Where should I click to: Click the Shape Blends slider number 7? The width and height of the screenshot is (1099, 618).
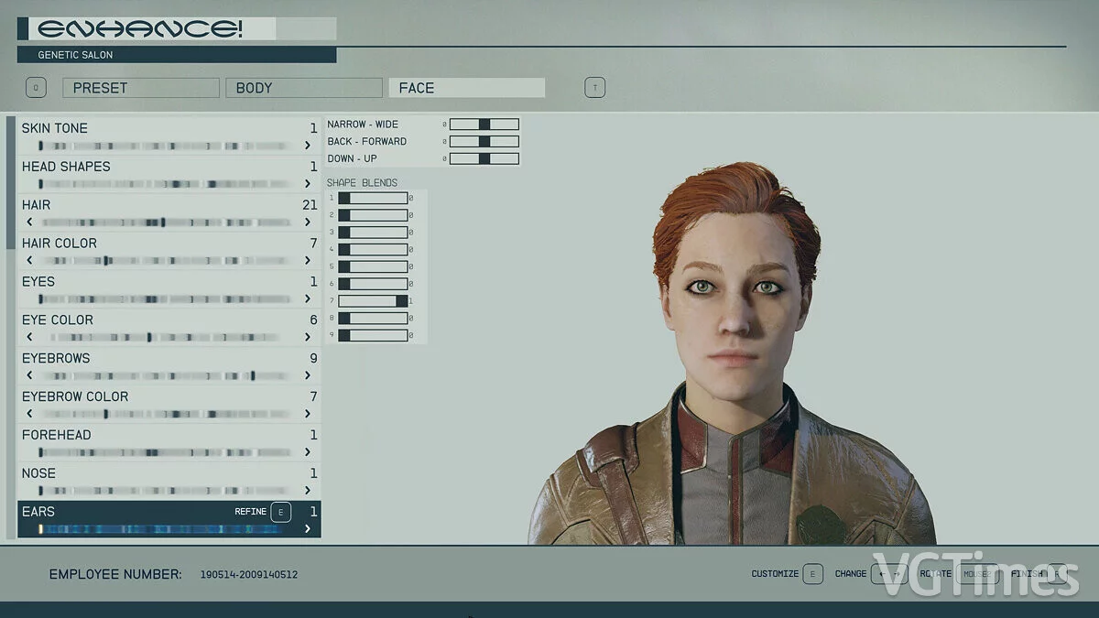click(x=373, y=301)
